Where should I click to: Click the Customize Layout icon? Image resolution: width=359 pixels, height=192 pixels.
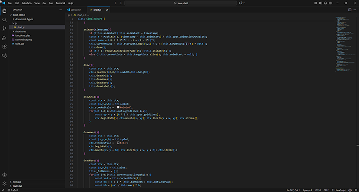click(316, 3)
